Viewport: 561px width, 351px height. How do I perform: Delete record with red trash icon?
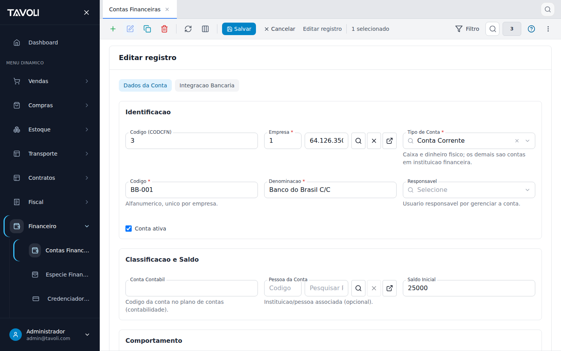164,29
